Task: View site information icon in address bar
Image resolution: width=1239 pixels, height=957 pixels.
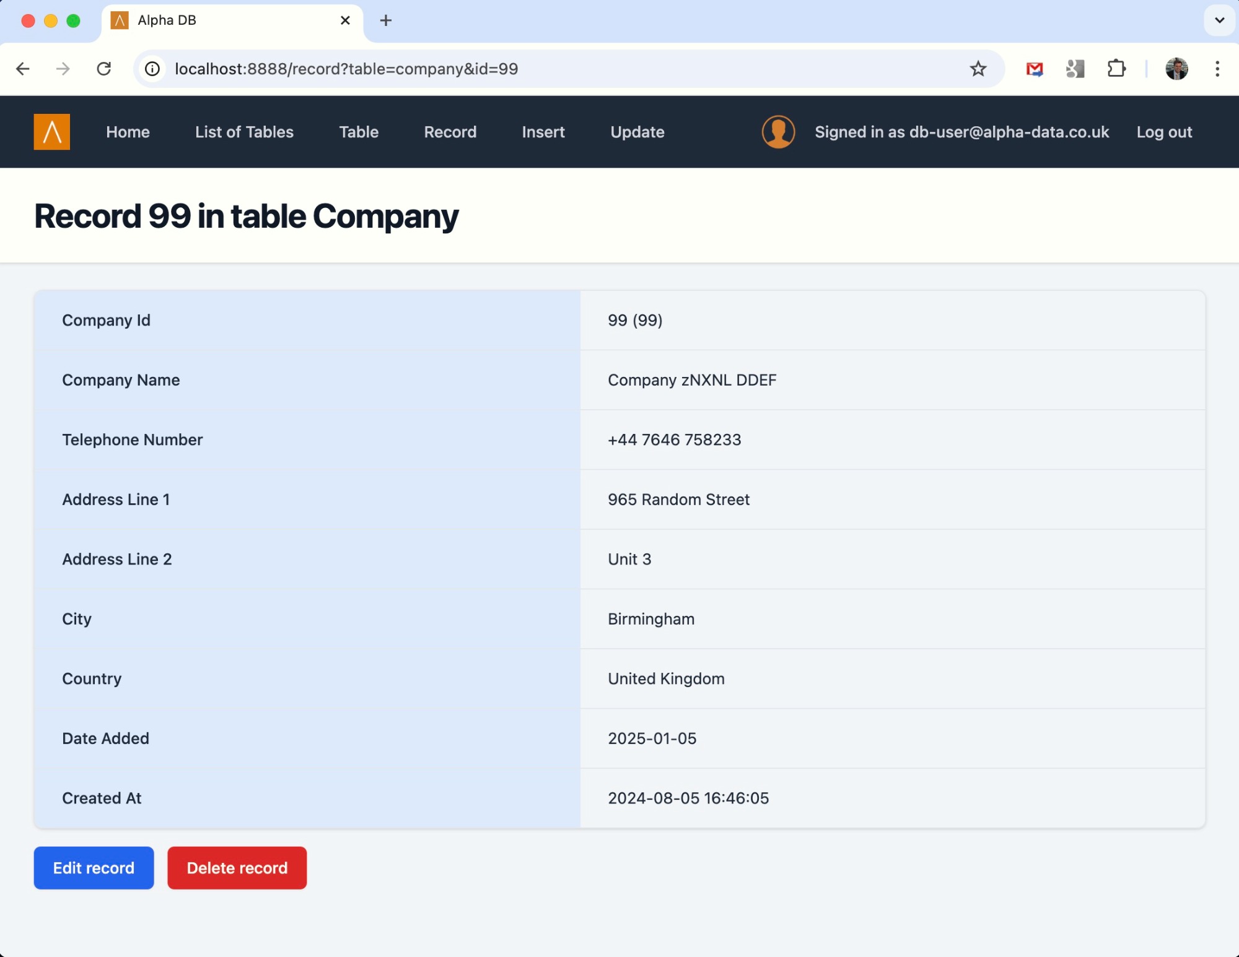Action: tap(152, 69)
